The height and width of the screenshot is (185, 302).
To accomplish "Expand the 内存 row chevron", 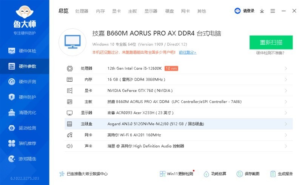I will (286, 79).
